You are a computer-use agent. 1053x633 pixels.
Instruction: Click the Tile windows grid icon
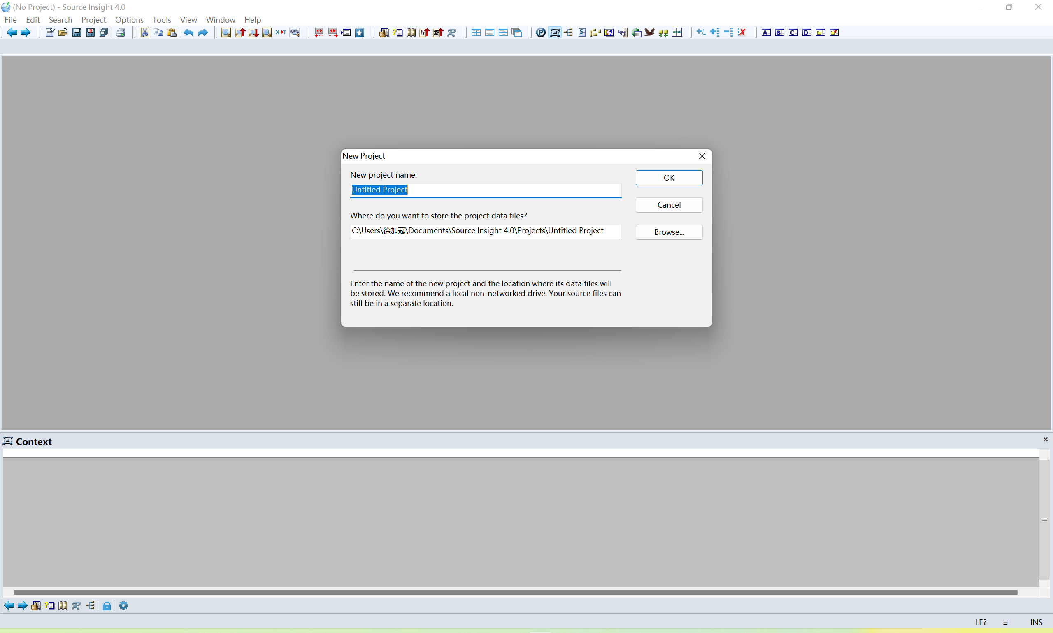tap(476, 32)
